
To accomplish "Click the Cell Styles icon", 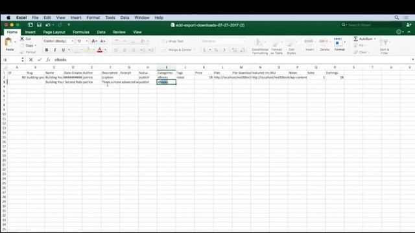I will (x=291, y=43).
